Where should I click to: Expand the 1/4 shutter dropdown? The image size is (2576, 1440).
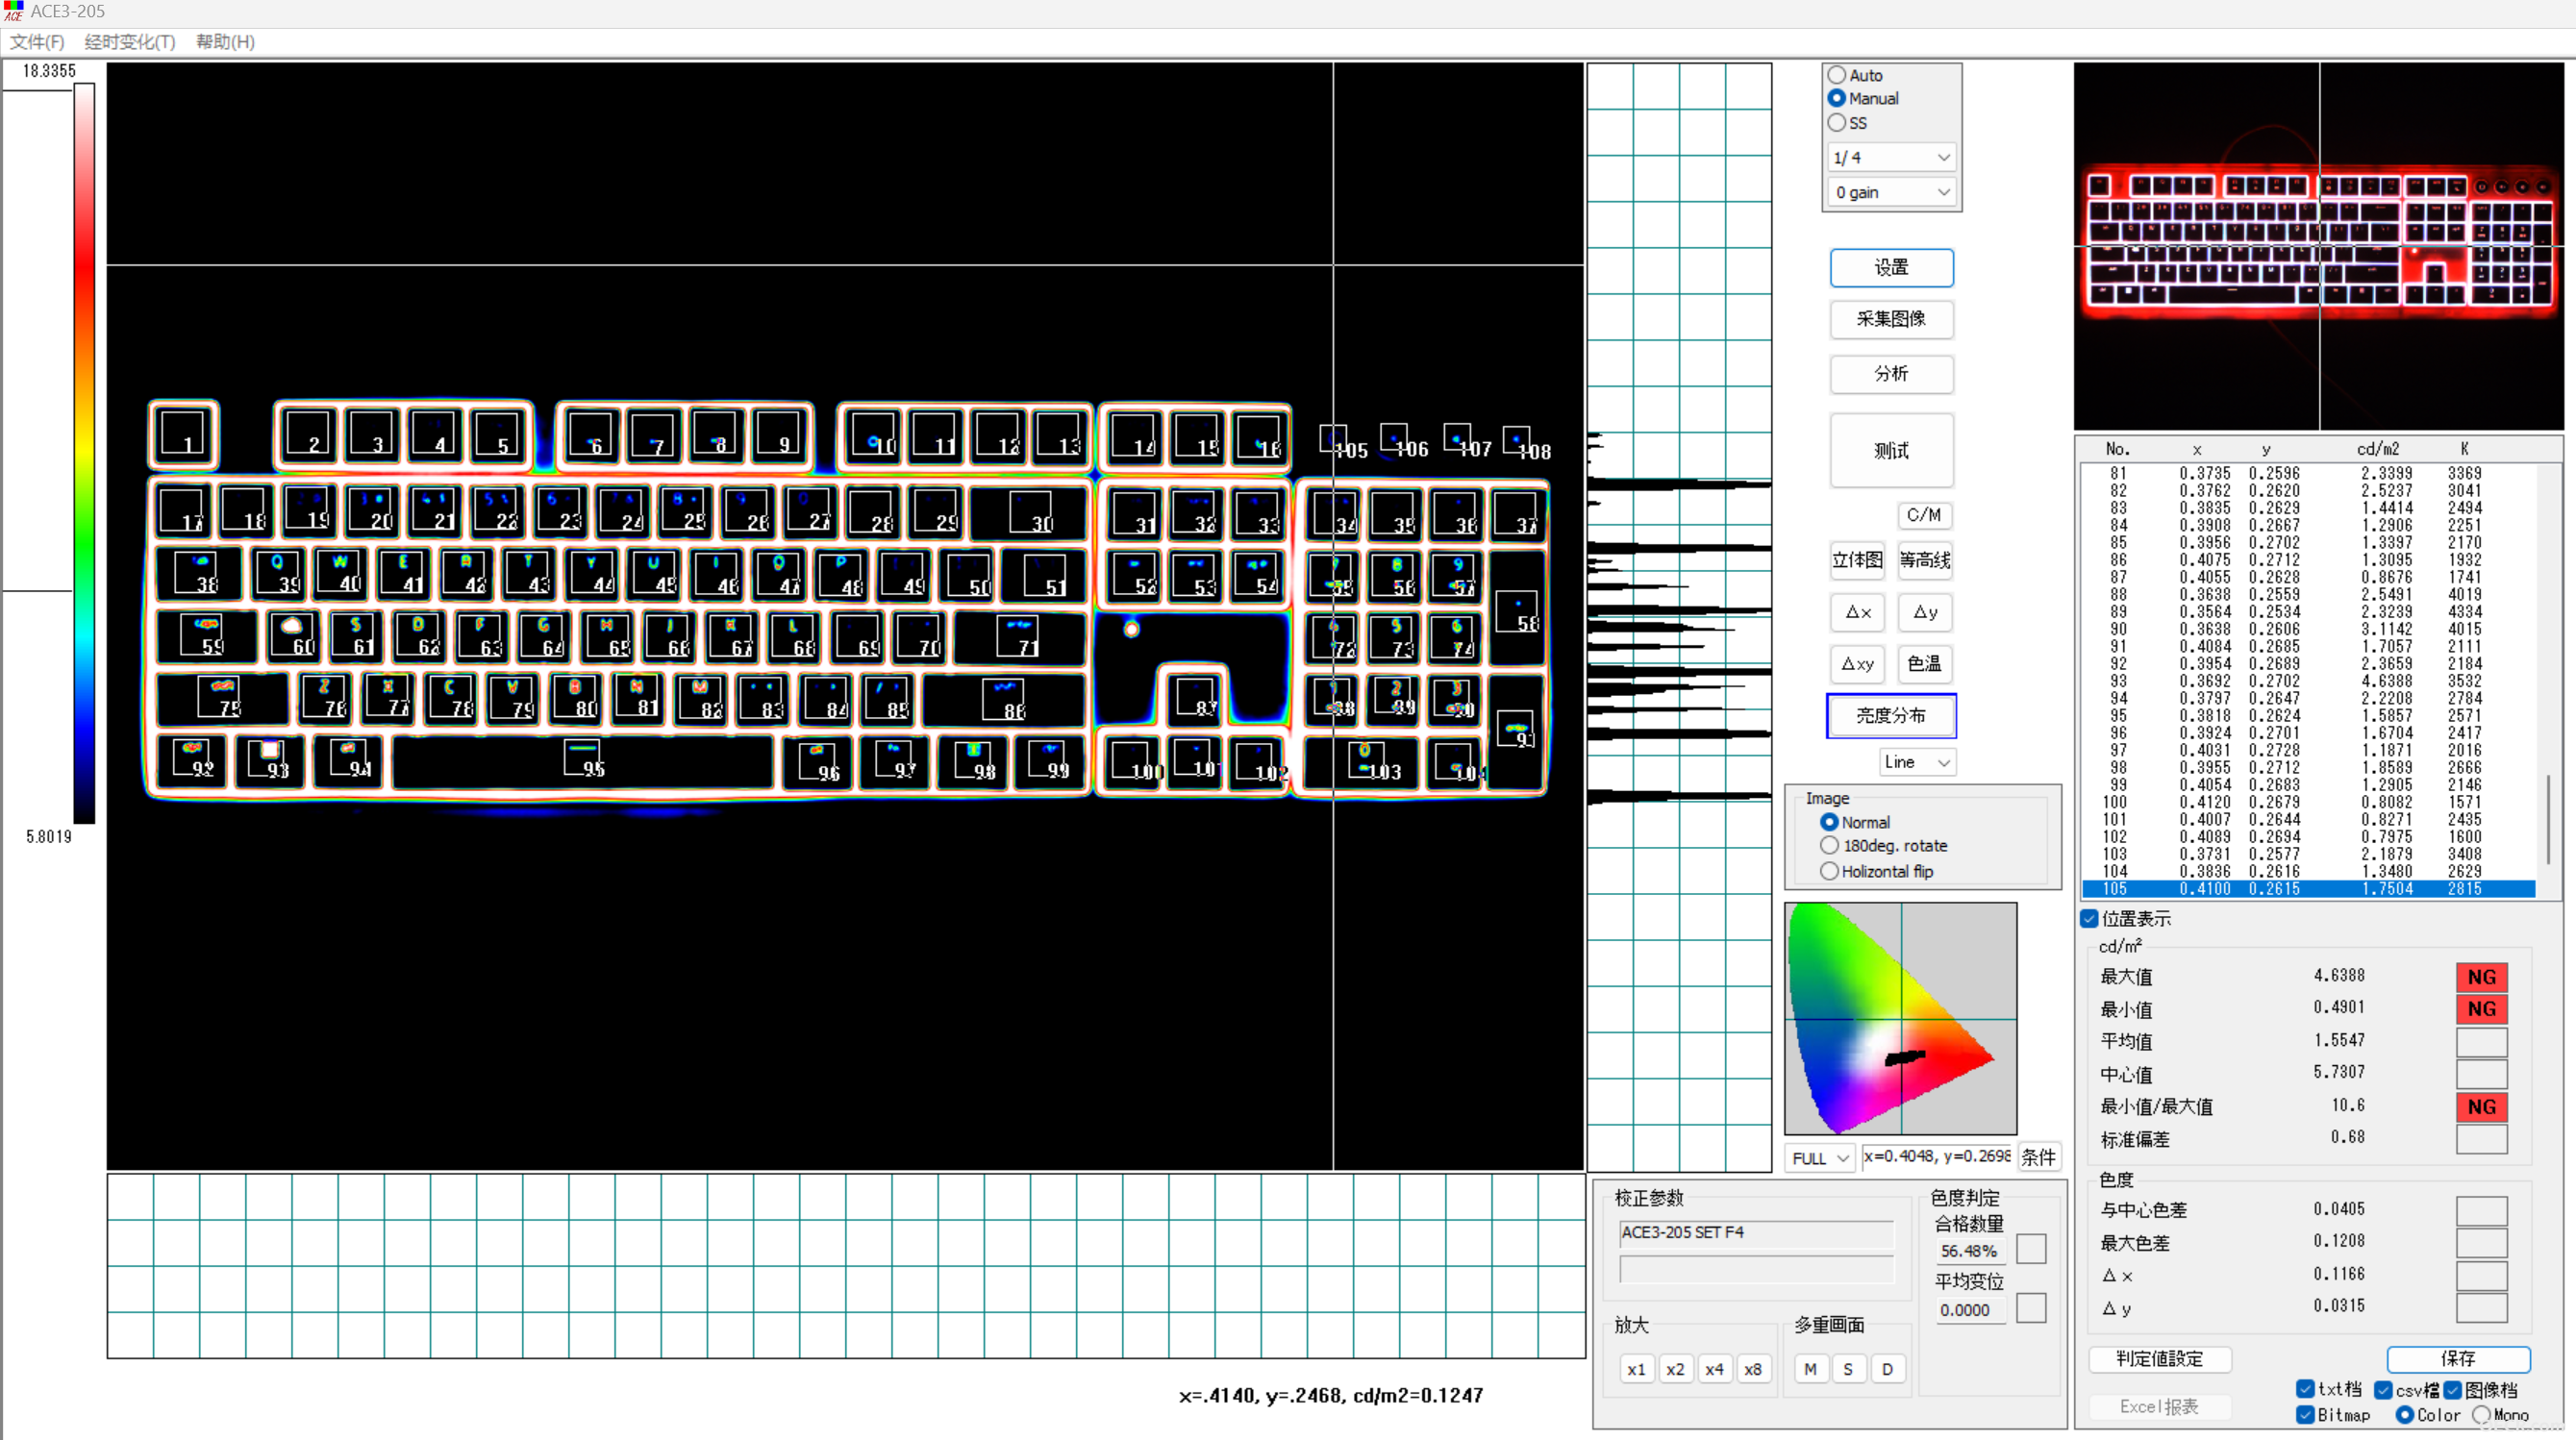[1890, 157]
